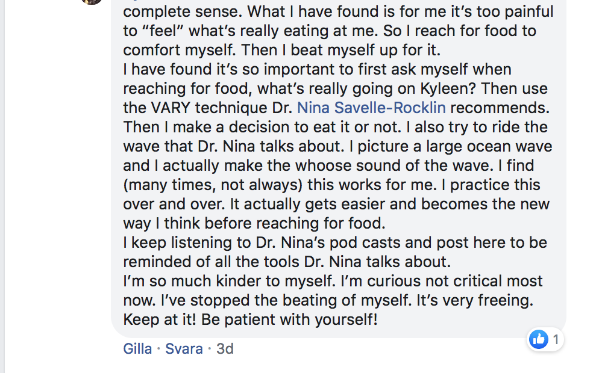599x373 pixels.
Task: Click the phrase "Be patient with yourself!"
Action: pyautogui.click(x=290, y=319)
